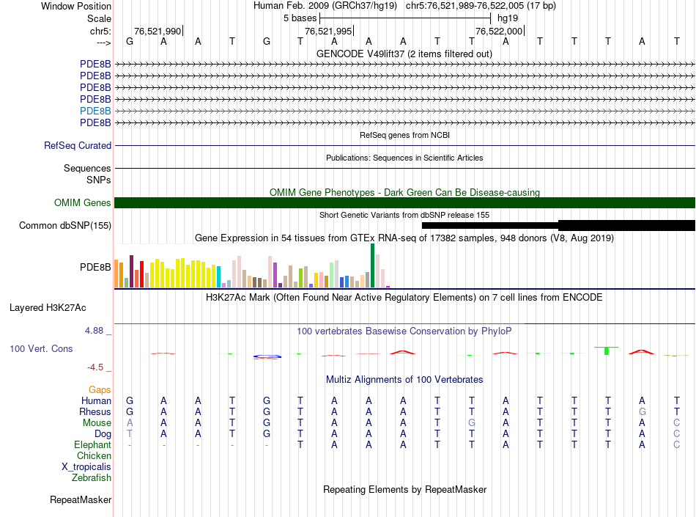Click the Layered H3K27Ac track label
Image resolution: width=696 pixels, height=517 pixels.
coord(48,308)
